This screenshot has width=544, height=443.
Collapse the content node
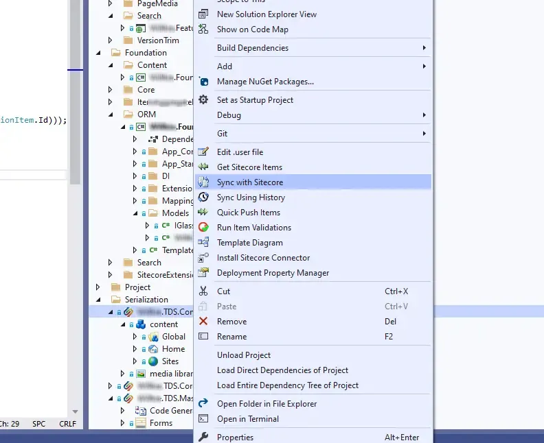pos(123,324)
